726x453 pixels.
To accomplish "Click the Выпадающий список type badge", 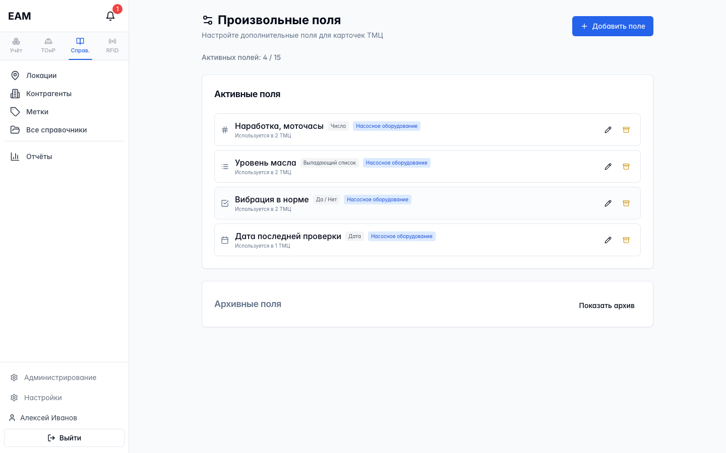I will (330, 163).
